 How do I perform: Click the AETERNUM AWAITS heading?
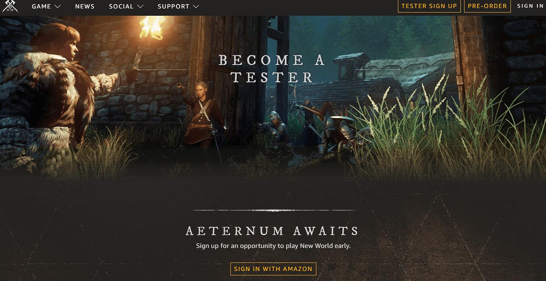point(272,231)
